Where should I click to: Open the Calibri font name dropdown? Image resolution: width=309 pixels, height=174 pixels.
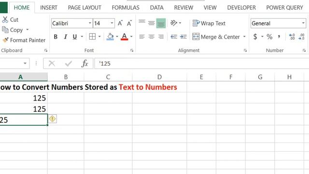pos(90,23)
